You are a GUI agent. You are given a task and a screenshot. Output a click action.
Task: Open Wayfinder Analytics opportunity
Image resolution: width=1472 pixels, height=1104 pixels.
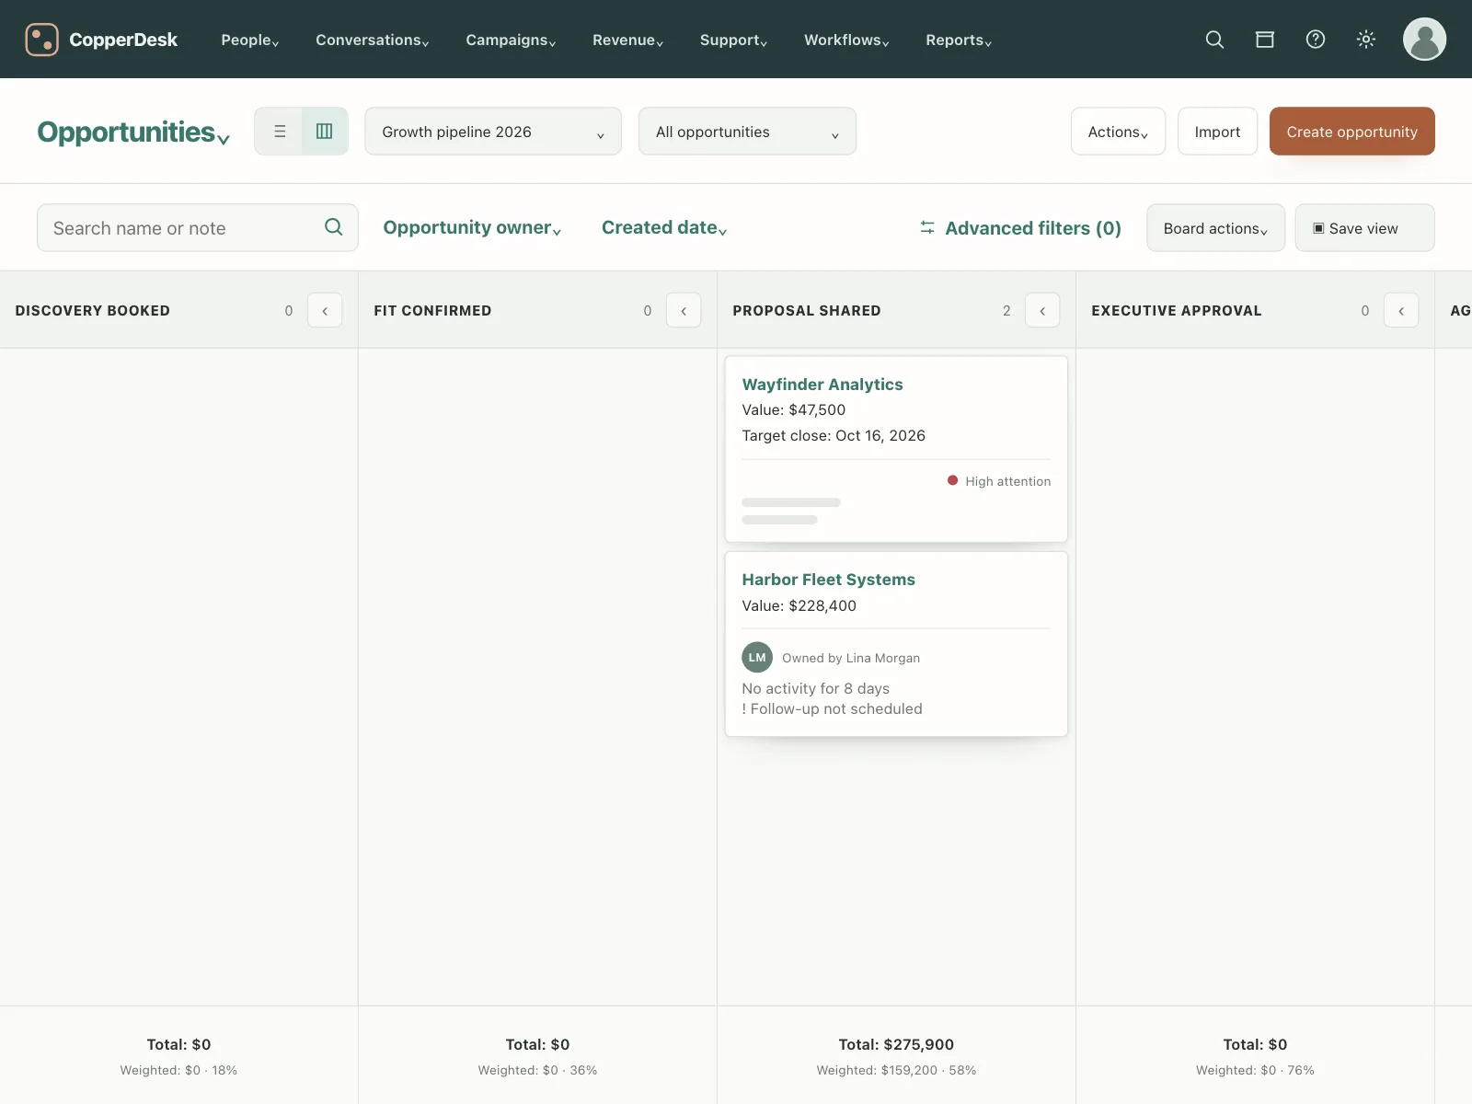[x=822, y=385]
